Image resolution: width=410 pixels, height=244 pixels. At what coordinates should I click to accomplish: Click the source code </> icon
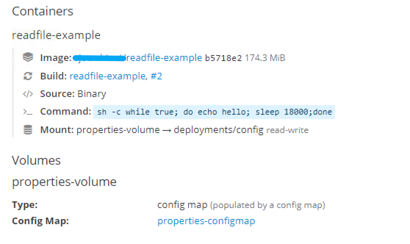click(x=29, y=94)
